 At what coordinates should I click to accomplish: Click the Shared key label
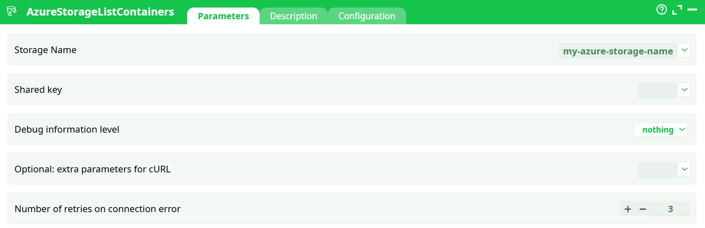click(x=38, y=90)
